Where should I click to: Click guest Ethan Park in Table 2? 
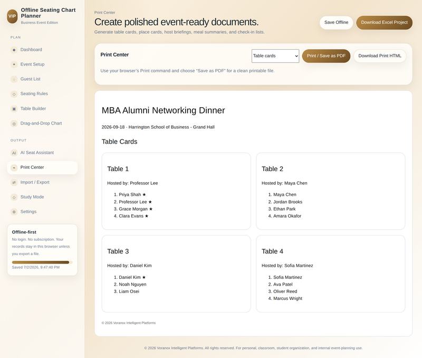[x=284, y=209]
